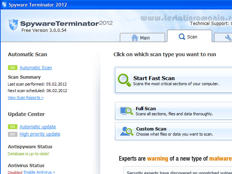This screenshot has width=232, height=174.
Task: Click the Spyware Terminator shield logo
Action: tap(13, 24)
